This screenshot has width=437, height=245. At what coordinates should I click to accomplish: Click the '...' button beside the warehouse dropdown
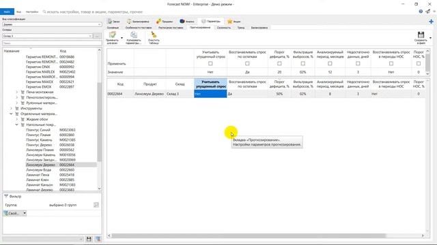(97, 36)
